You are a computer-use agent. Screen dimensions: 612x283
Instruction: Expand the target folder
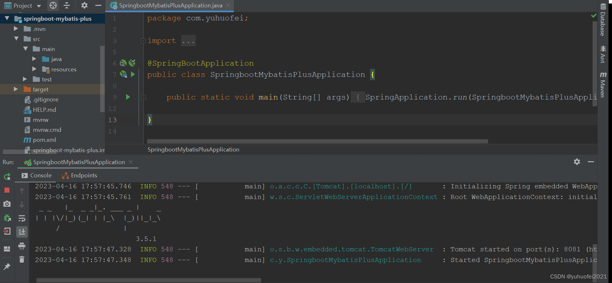(x=16, y=89)
